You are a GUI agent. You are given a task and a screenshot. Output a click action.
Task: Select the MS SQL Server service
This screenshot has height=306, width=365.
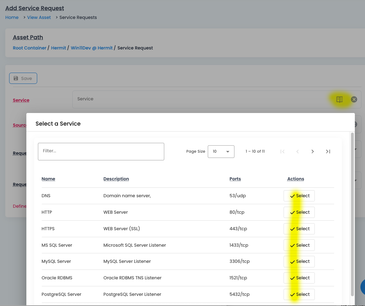coord(299,245)
